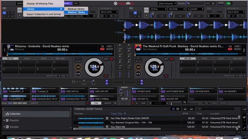The width and height of the screenshot is (248, 139).
Task: Open the SPIRAL effect dropdown in FX2
Action: pos(158,9)
